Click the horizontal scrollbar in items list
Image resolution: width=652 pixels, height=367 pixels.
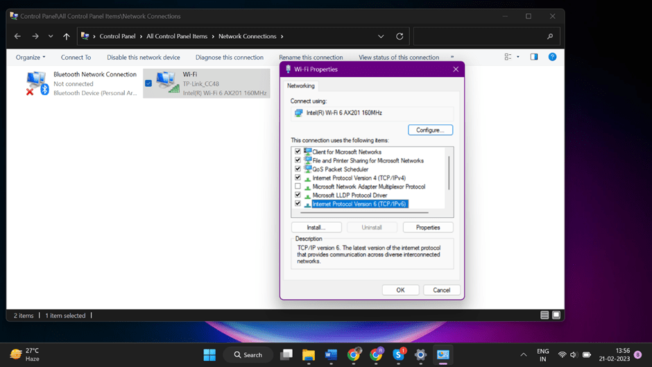[364, 212]
